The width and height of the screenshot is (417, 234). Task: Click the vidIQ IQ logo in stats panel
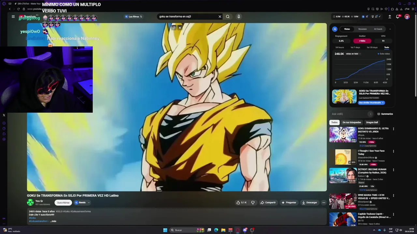click(x=335, y=29)
